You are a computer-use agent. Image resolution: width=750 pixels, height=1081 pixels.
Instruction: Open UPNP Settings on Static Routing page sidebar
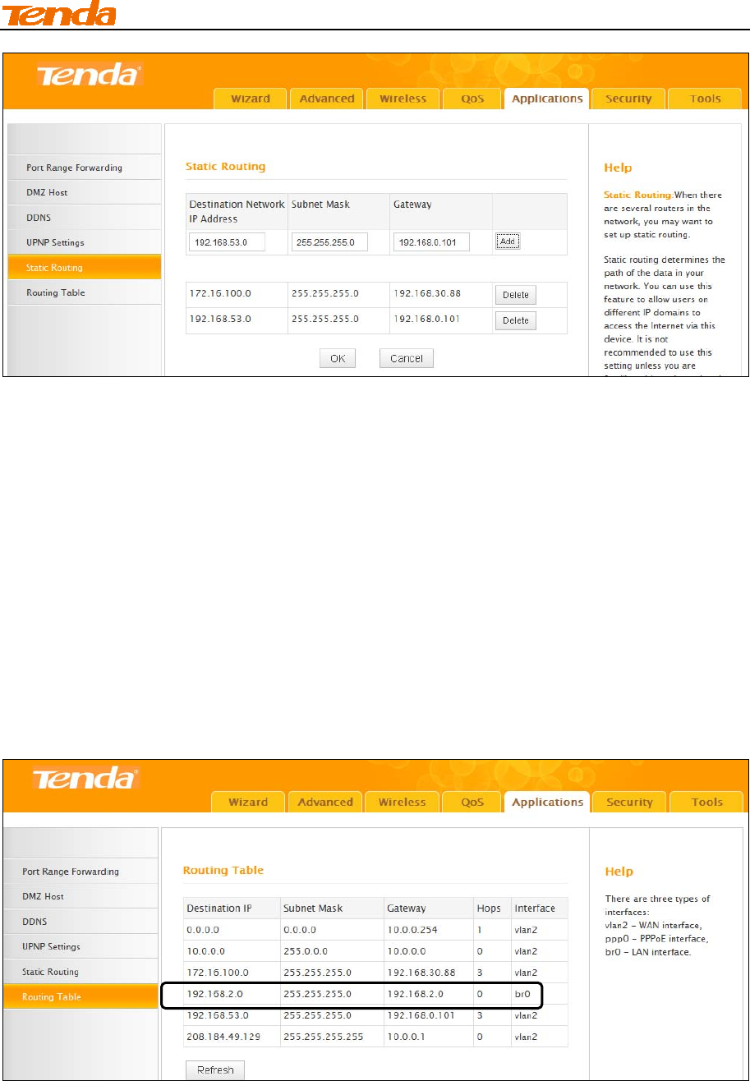84,242
